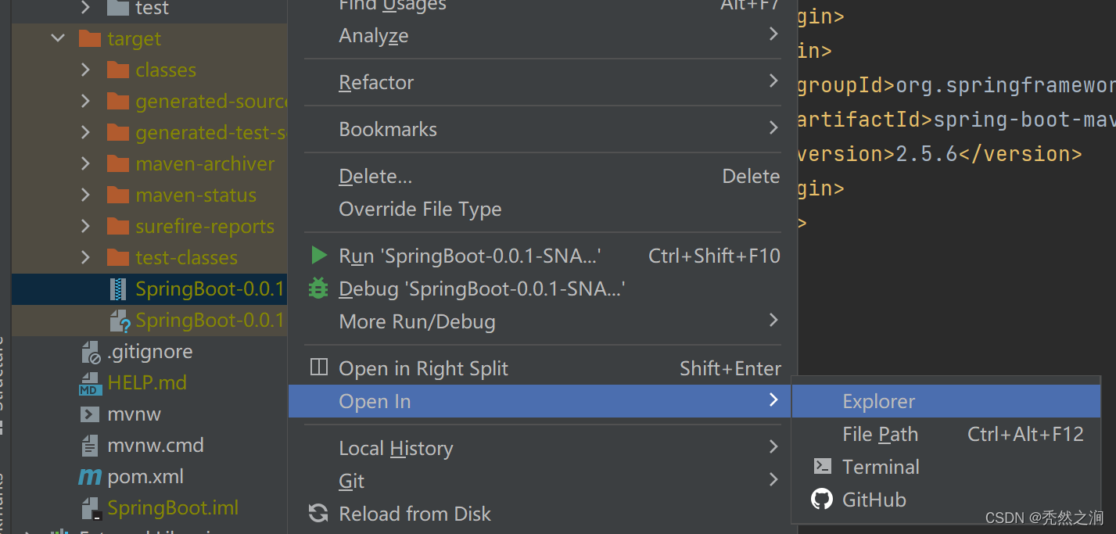Click the selected SpringBoot jar archive icon
This screenshot has height=534, width=1116.
click(x=119, y=289)
